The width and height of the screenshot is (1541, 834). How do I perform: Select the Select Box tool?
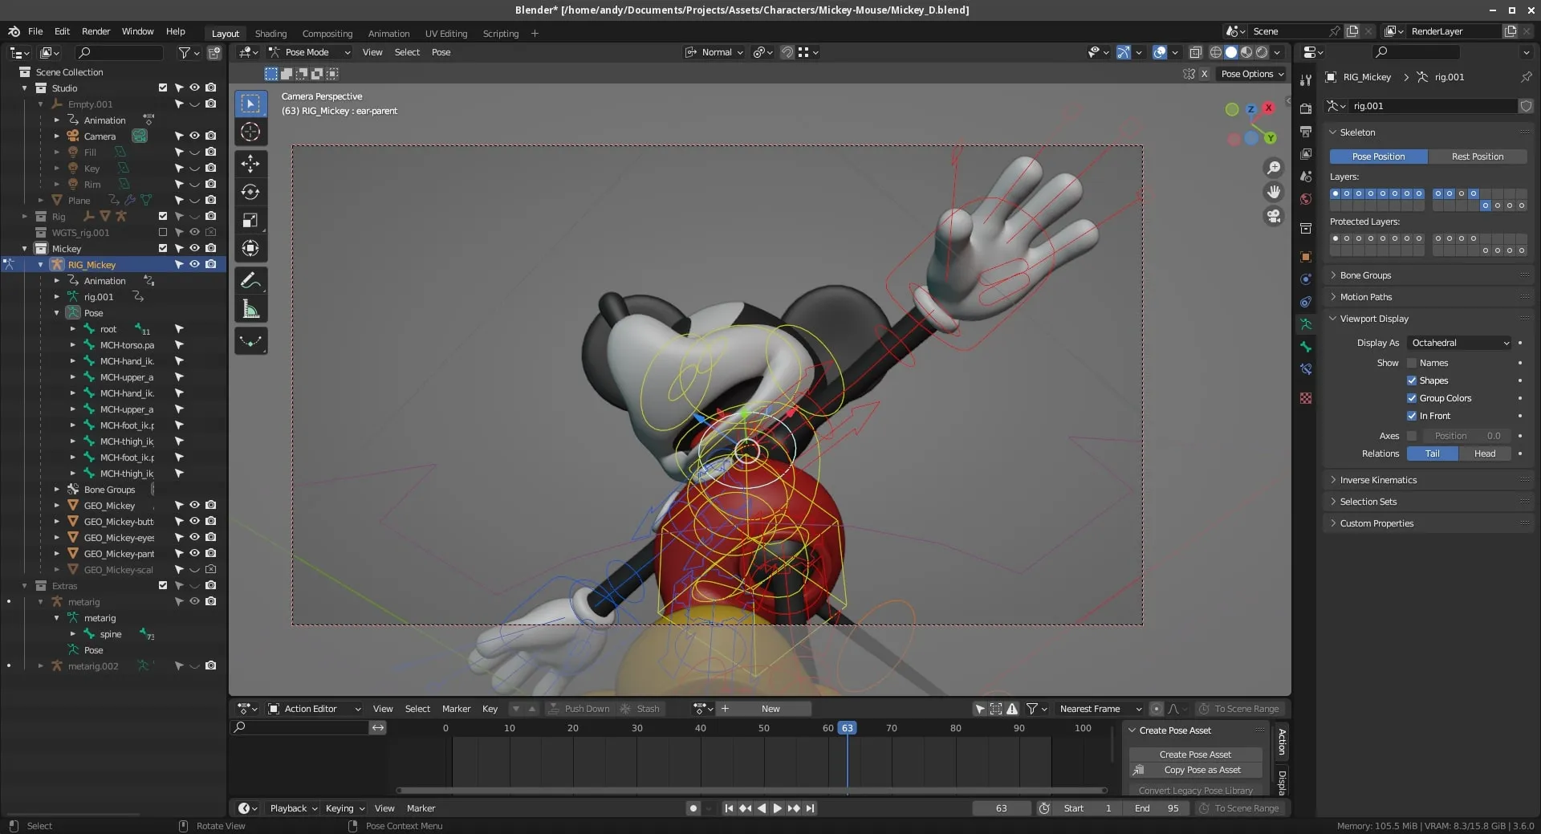pos(250,104)
